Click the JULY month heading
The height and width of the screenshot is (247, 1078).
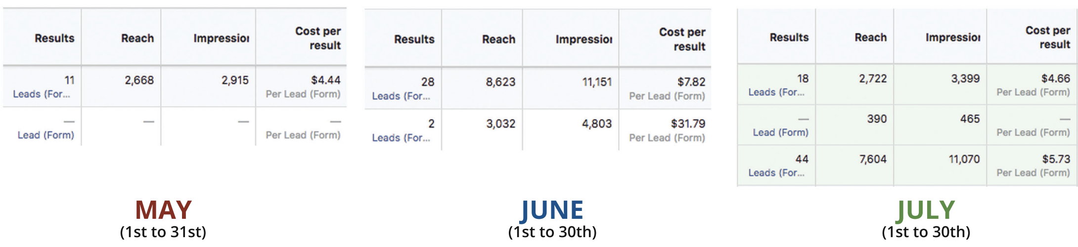point(926,211)
